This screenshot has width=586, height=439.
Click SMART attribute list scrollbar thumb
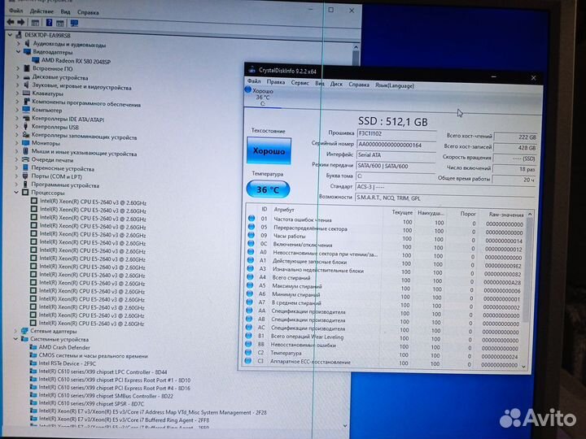[x=528, y=269]
